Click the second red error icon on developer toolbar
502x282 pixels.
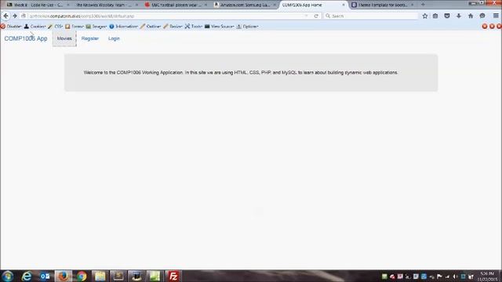click(492, 26)
